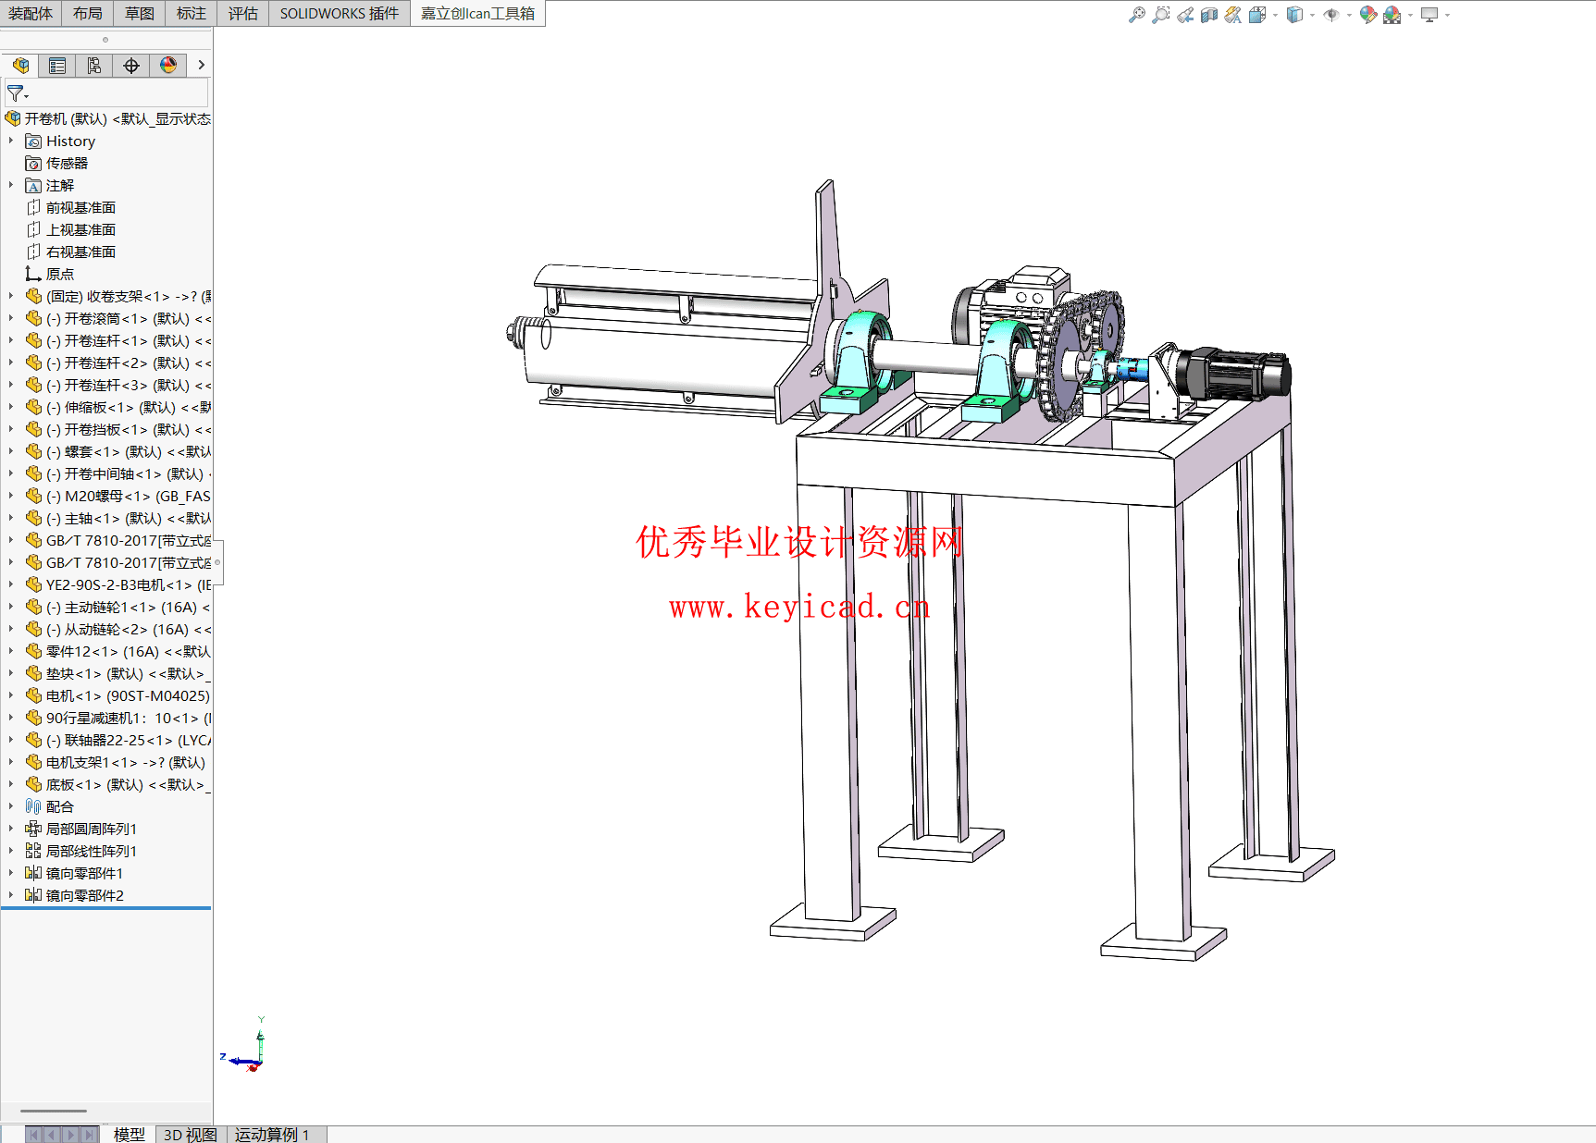Click the Edit Appearance icon
1596x1143 pixels.
(1368, 15)
